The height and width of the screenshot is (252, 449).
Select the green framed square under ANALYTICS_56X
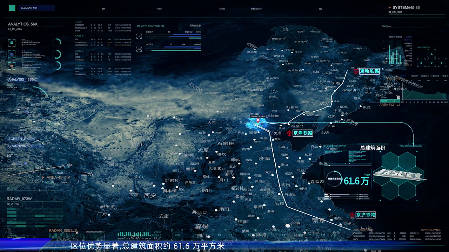click(x=12, y=43)
